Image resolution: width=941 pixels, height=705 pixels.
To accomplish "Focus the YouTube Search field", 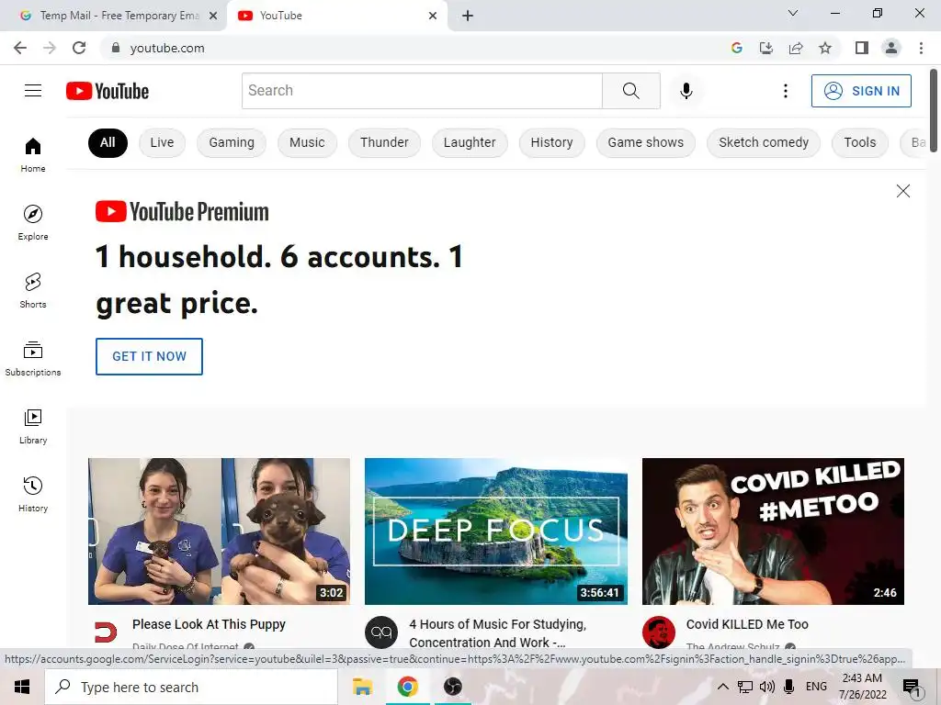I will (422, 91).
